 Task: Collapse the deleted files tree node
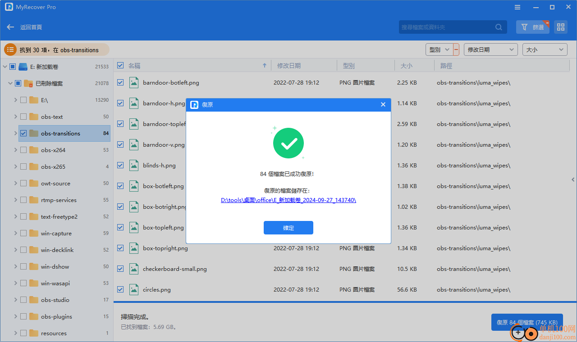(10, 83)
